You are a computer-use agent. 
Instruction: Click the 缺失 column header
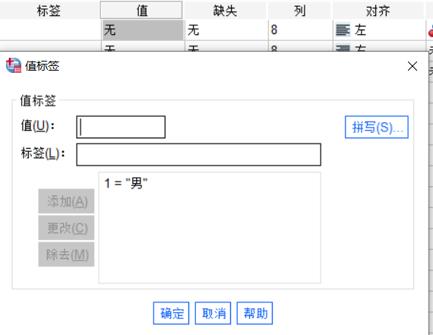(225, 11)
